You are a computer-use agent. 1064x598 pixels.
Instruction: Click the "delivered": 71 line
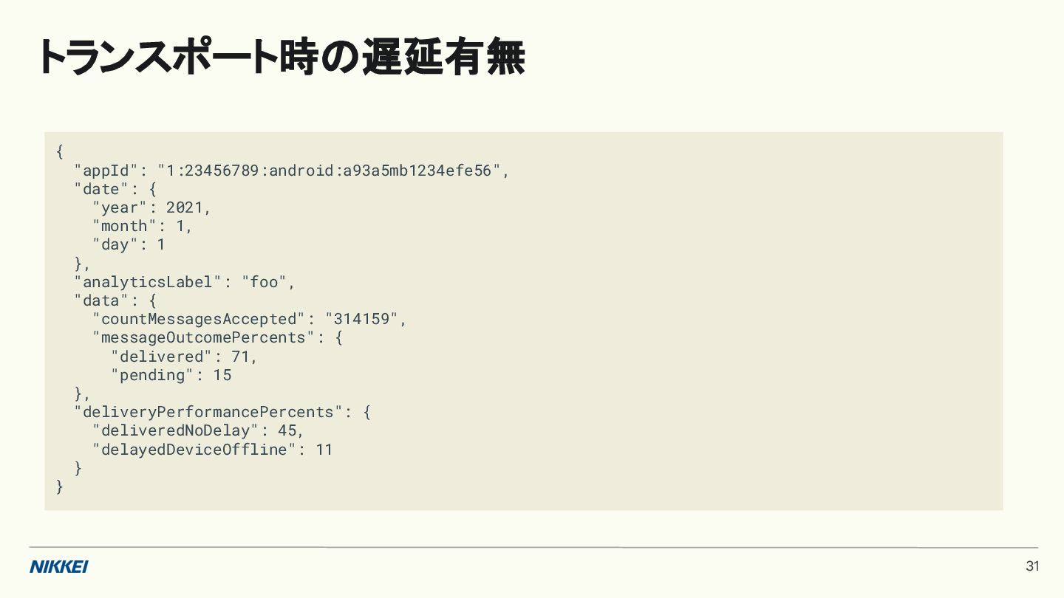184,357
